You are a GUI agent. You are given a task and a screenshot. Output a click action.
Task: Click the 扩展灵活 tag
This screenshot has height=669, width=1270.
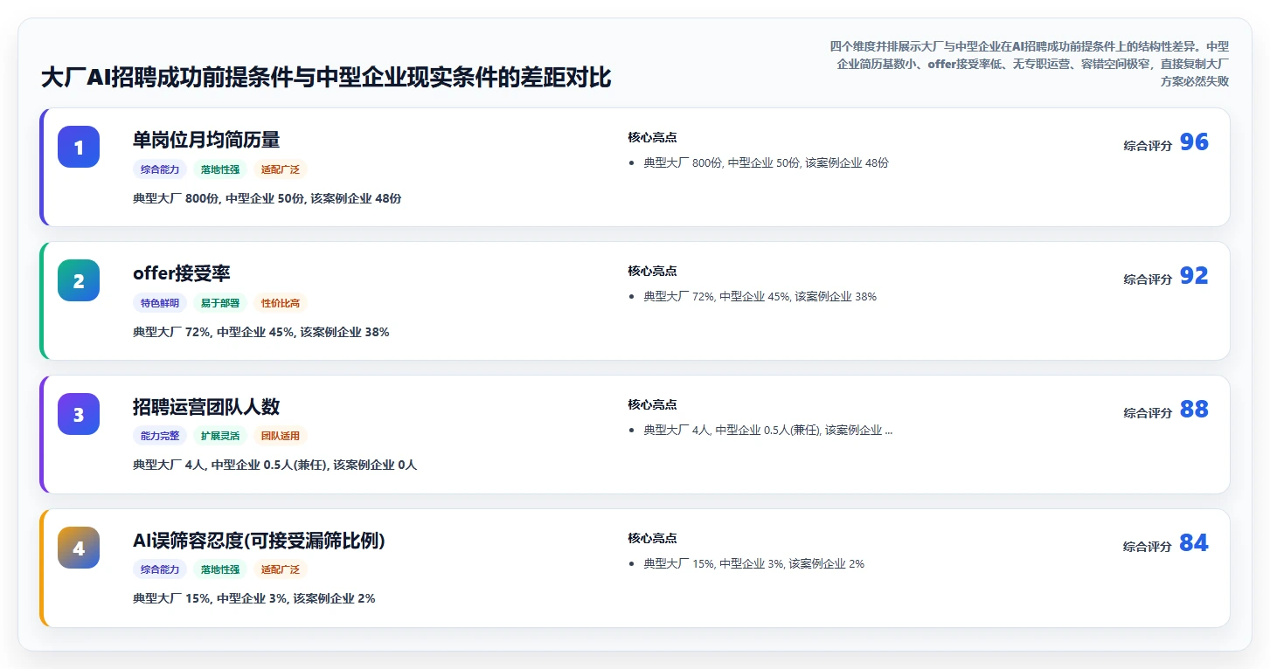coord(220,436)
